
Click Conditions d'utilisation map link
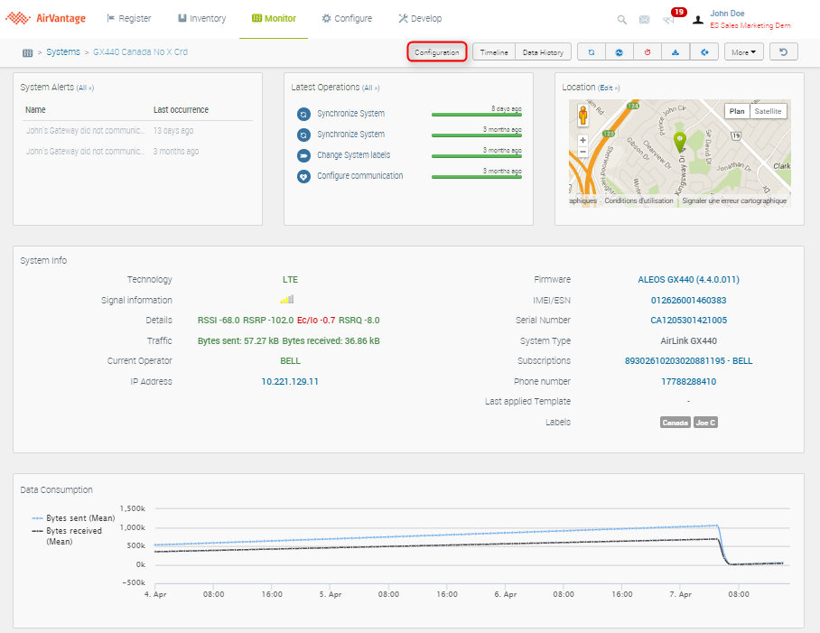pos(638,200)
